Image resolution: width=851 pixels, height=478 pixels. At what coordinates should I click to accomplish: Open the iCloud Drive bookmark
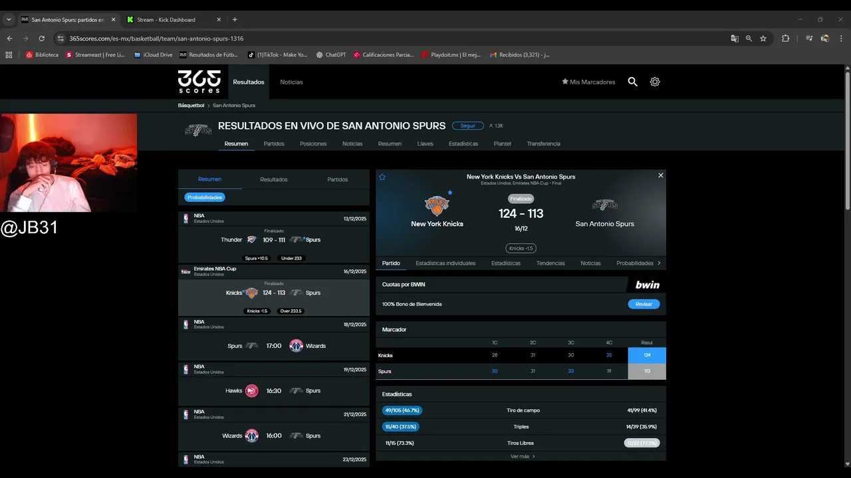click(x=154, y=55)
